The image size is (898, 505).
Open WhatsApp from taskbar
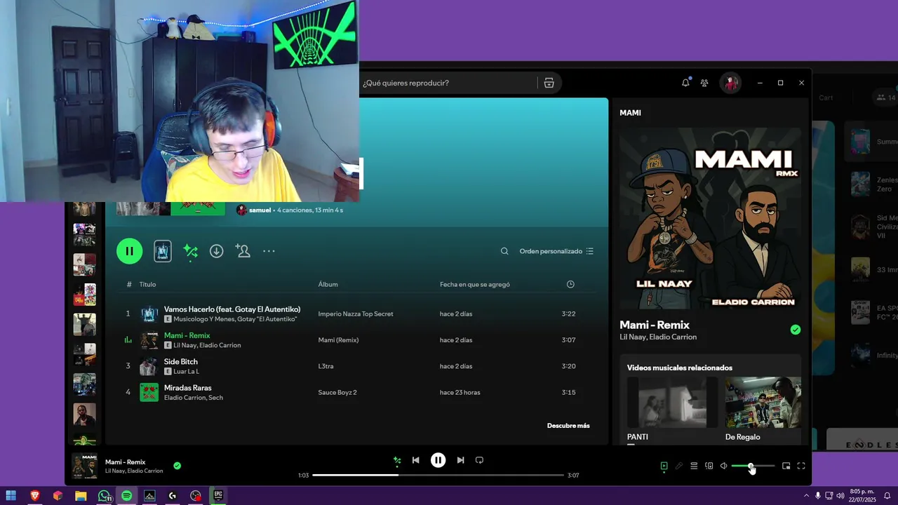pos(104,496)
